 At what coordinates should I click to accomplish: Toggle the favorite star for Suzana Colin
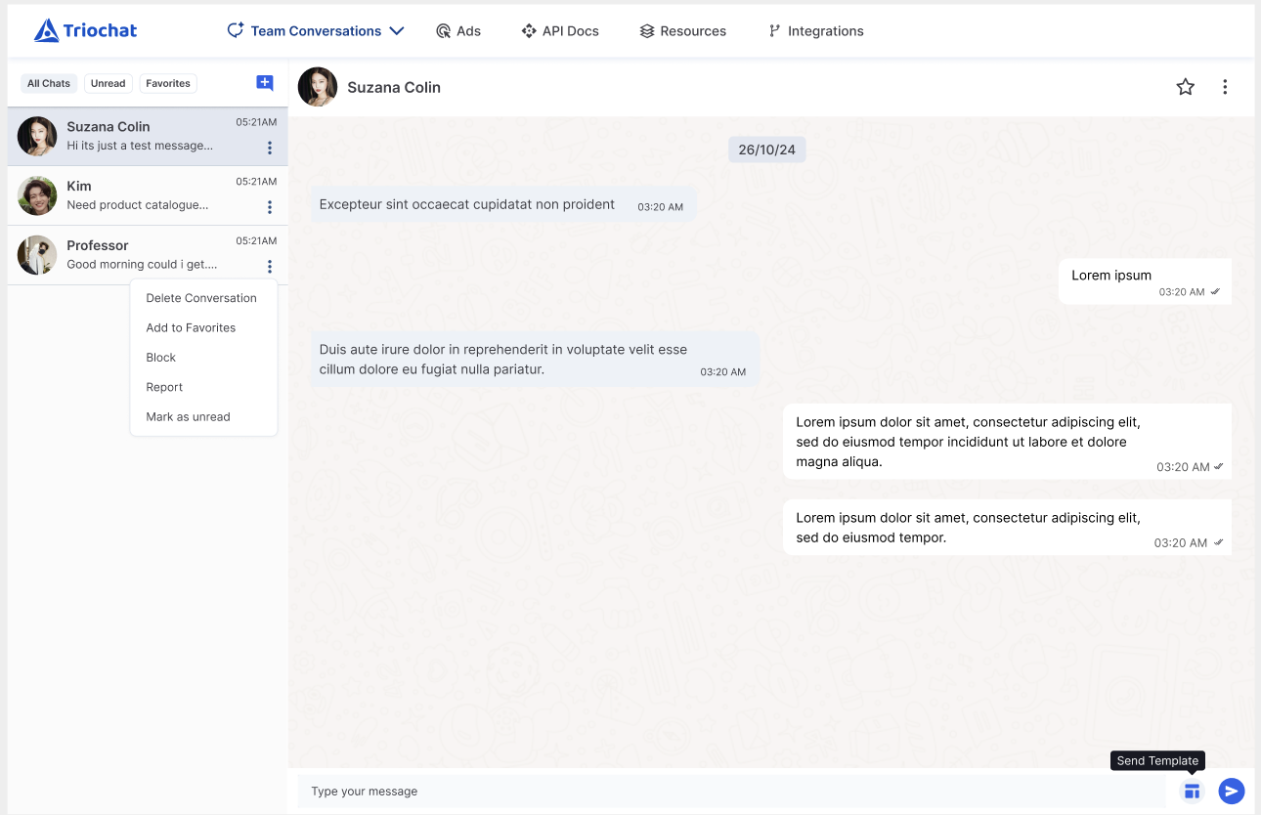tap(1185, 87)
